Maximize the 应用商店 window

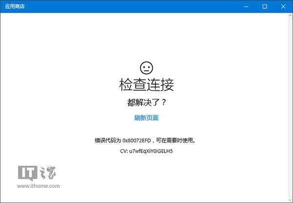tap(264, 6)
